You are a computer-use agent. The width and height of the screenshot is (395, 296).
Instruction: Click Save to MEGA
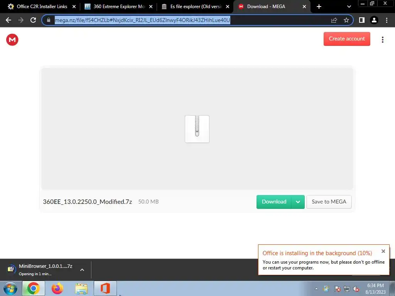tap(329, 202)
